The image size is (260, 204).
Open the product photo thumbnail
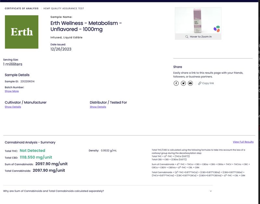[198, 20]
